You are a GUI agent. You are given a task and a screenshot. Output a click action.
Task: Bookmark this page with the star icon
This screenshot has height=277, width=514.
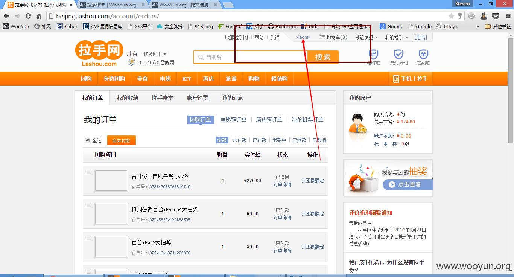pos(451,16)
